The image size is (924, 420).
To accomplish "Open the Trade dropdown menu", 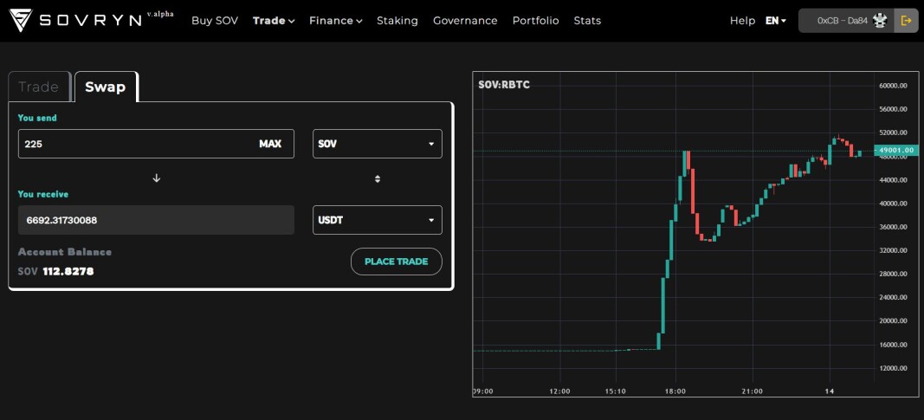I will [x=274, y=21].
